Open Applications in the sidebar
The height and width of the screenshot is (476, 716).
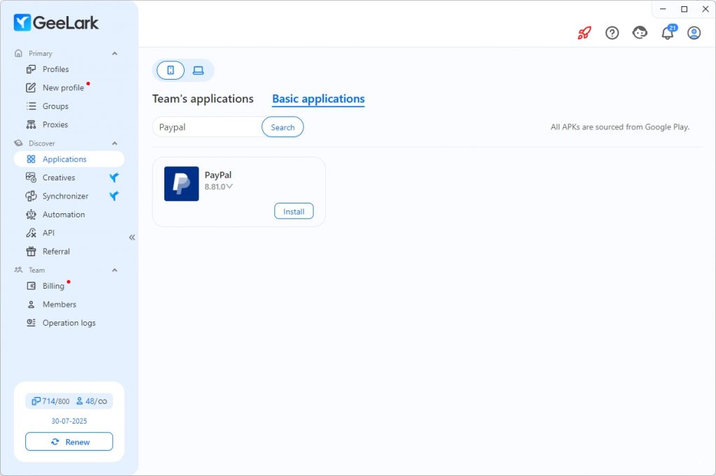pyautogui.click(x=69, y=159)
